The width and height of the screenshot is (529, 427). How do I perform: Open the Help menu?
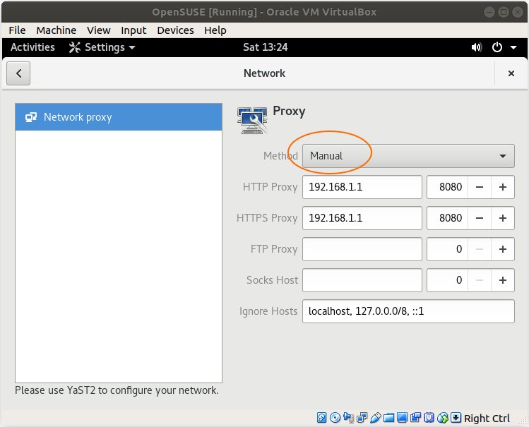(x=215, y=30)
